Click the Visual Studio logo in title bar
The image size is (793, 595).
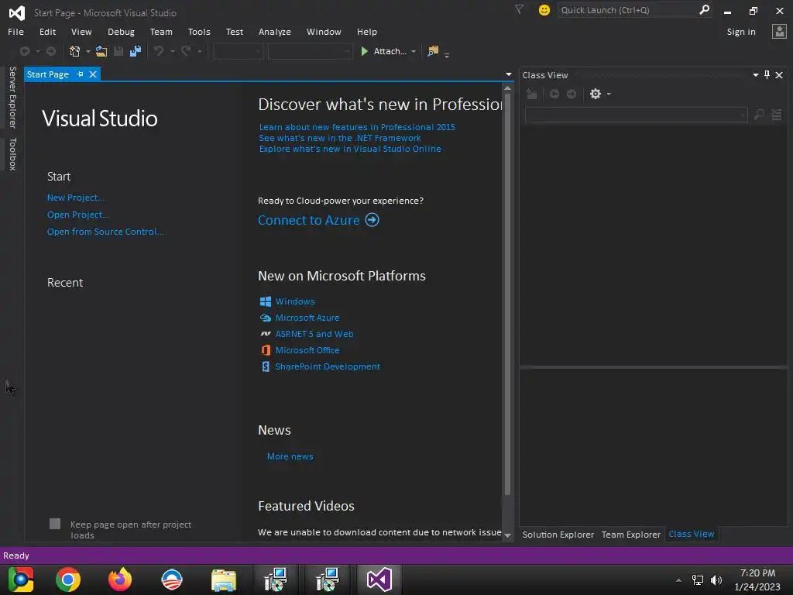click(x=17, y=12)
